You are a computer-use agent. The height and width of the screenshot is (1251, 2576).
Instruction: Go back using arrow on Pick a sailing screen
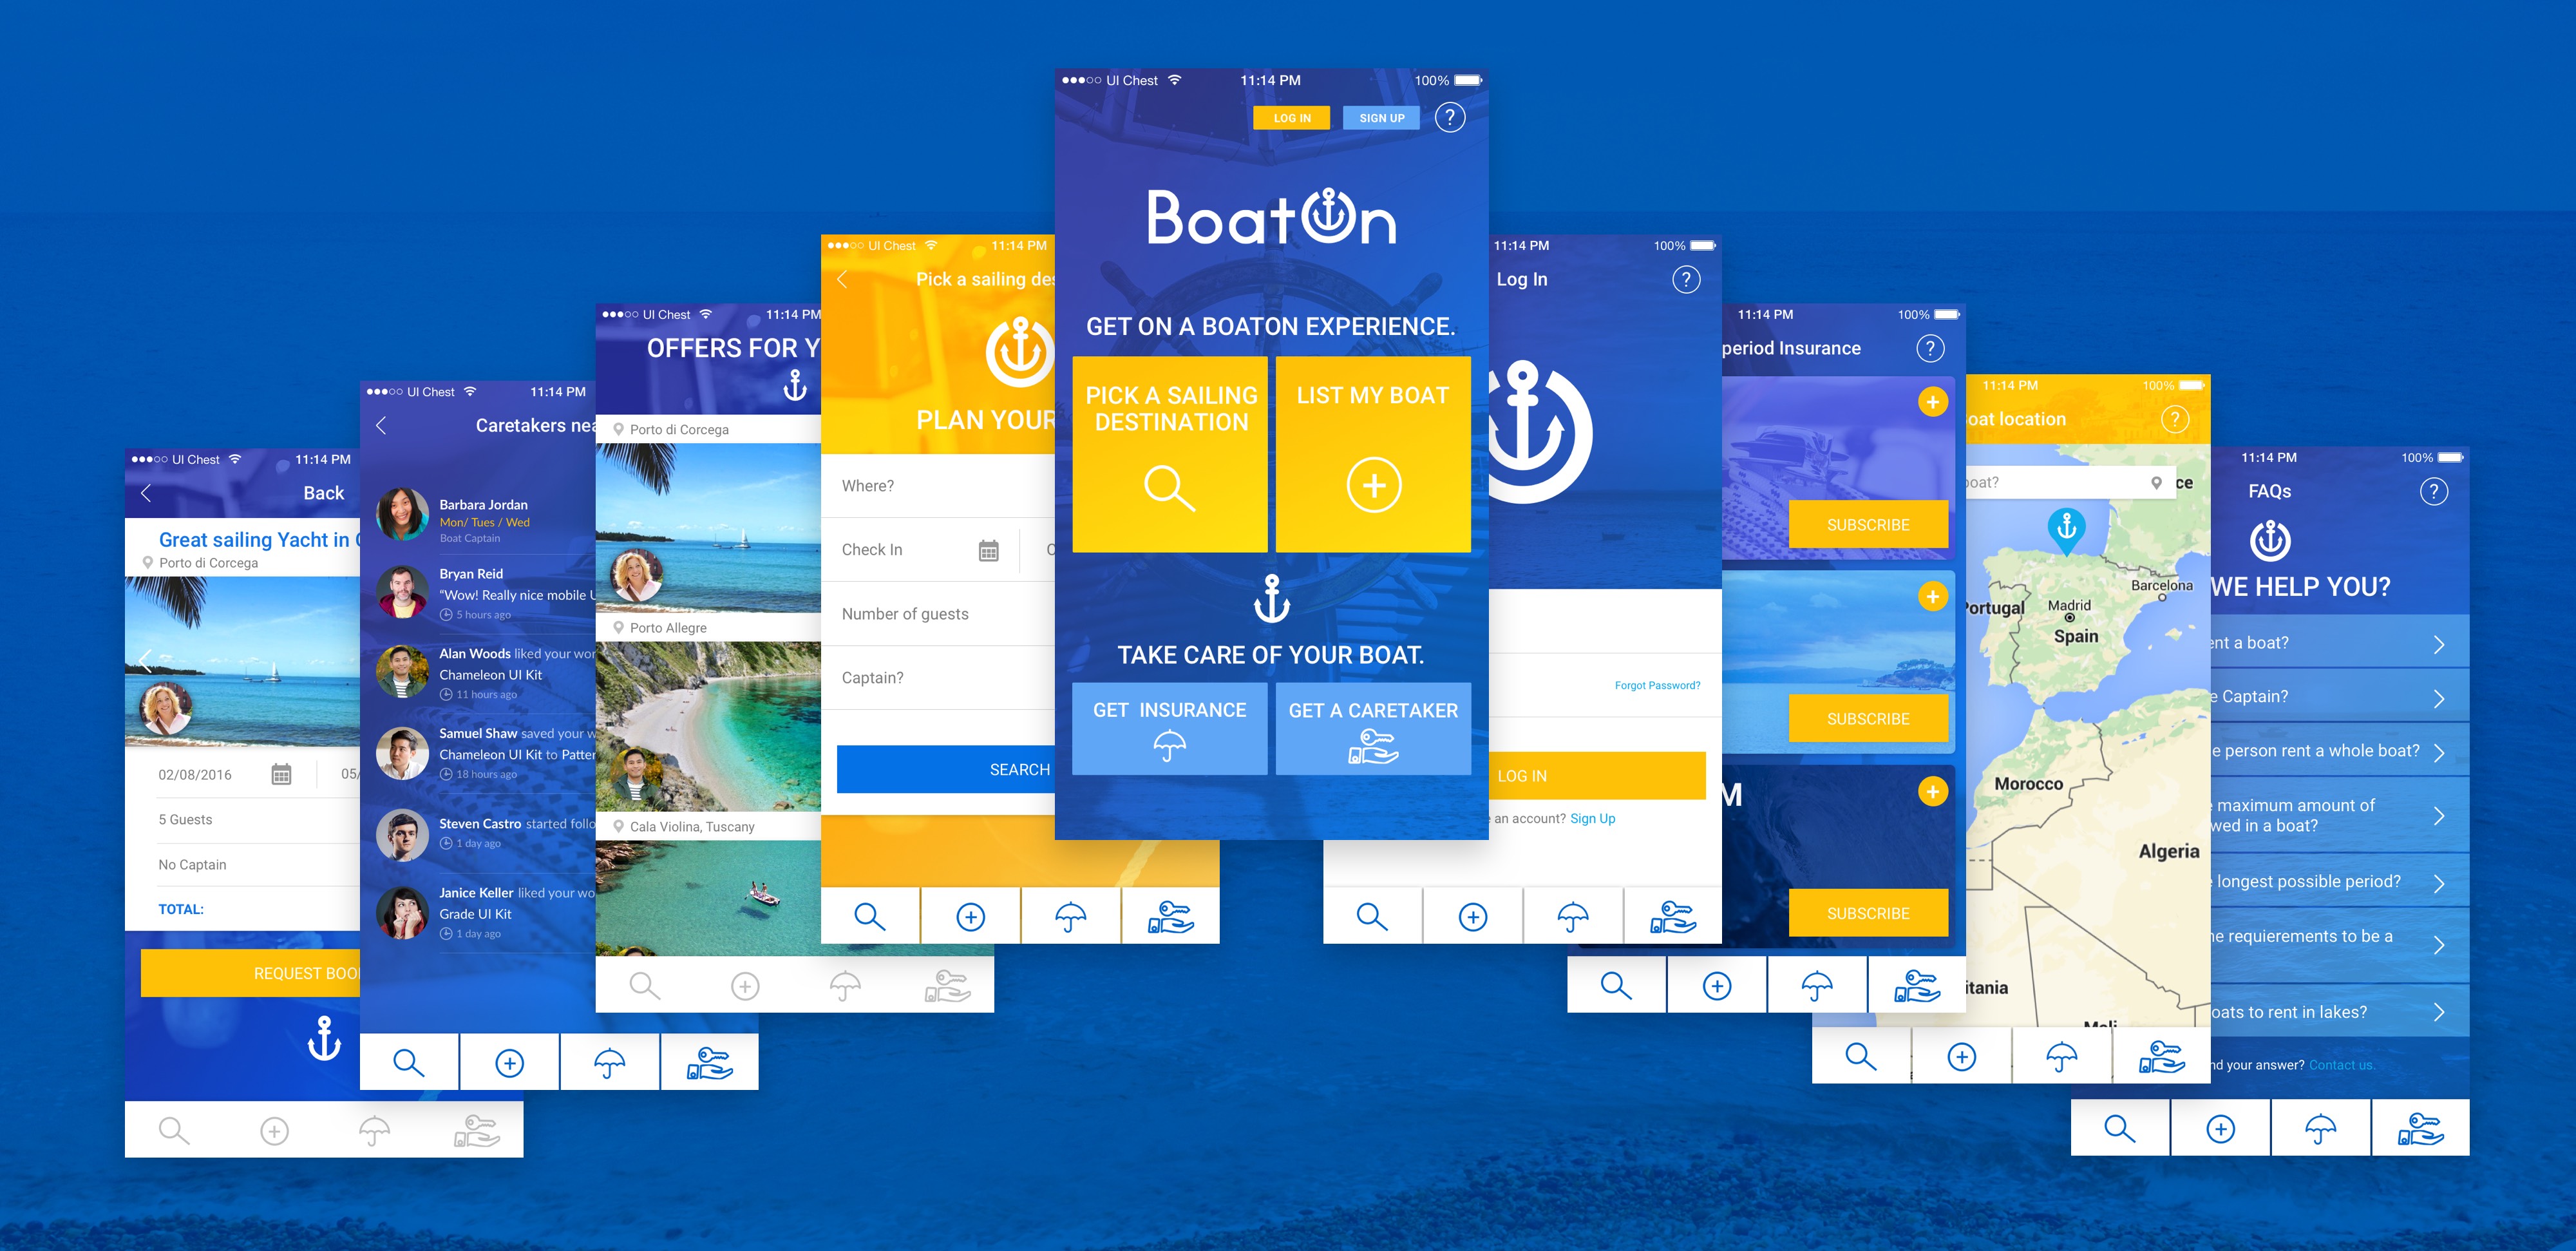[x=842, y=279]
